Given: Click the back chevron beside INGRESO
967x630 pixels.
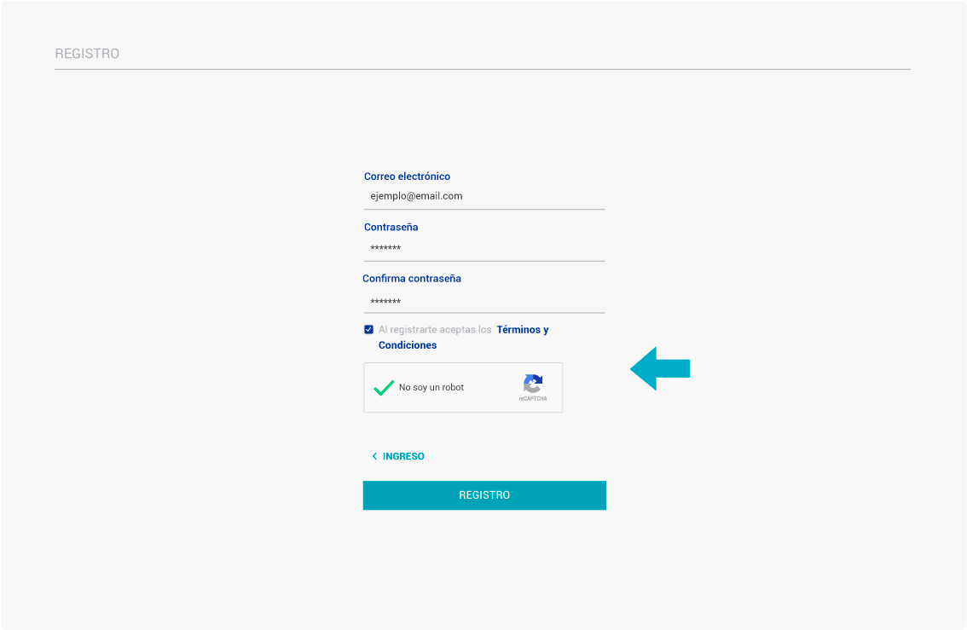Looking at the screenshot, I should [x=373, y=456].
